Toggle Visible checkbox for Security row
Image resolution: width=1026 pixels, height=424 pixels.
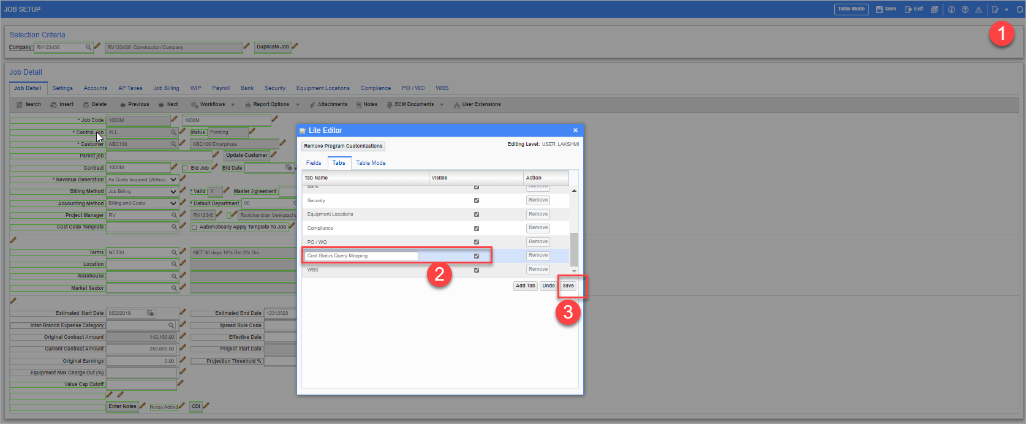[477, 200]
